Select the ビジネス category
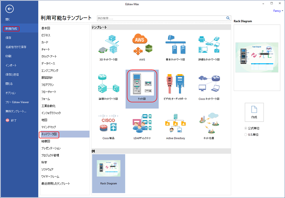The height and width of the screenshot is (198, 285). click(x=46, y=35)
